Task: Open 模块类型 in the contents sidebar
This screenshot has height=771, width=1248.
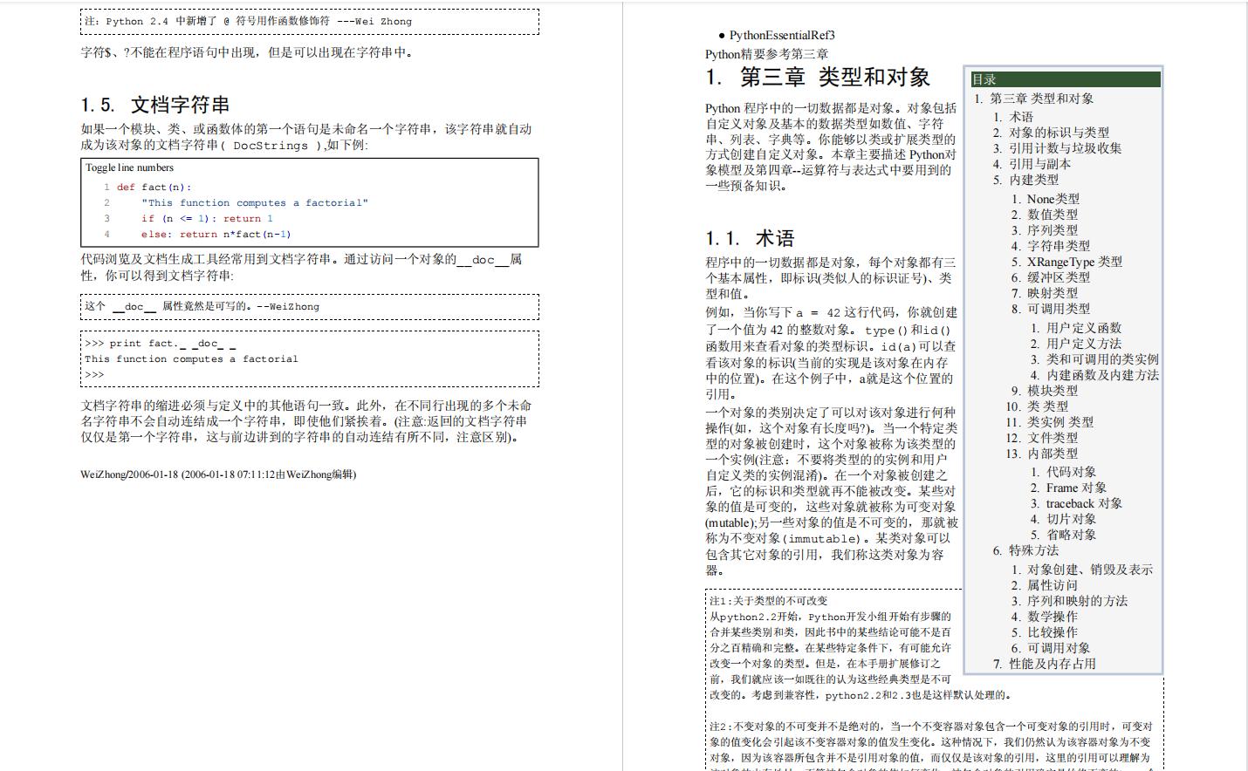Action: tap(1052, 391)
